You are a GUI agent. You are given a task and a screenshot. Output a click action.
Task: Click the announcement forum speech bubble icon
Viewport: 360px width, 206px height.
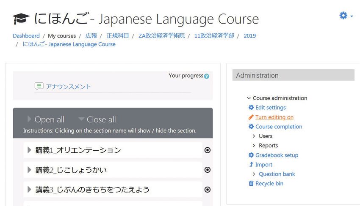coord(39,86)
